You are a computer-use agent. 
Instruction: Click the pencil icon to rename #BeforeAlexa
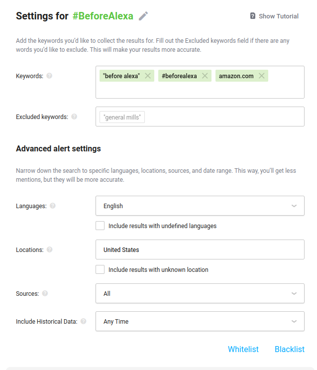(x=143, y=16)
